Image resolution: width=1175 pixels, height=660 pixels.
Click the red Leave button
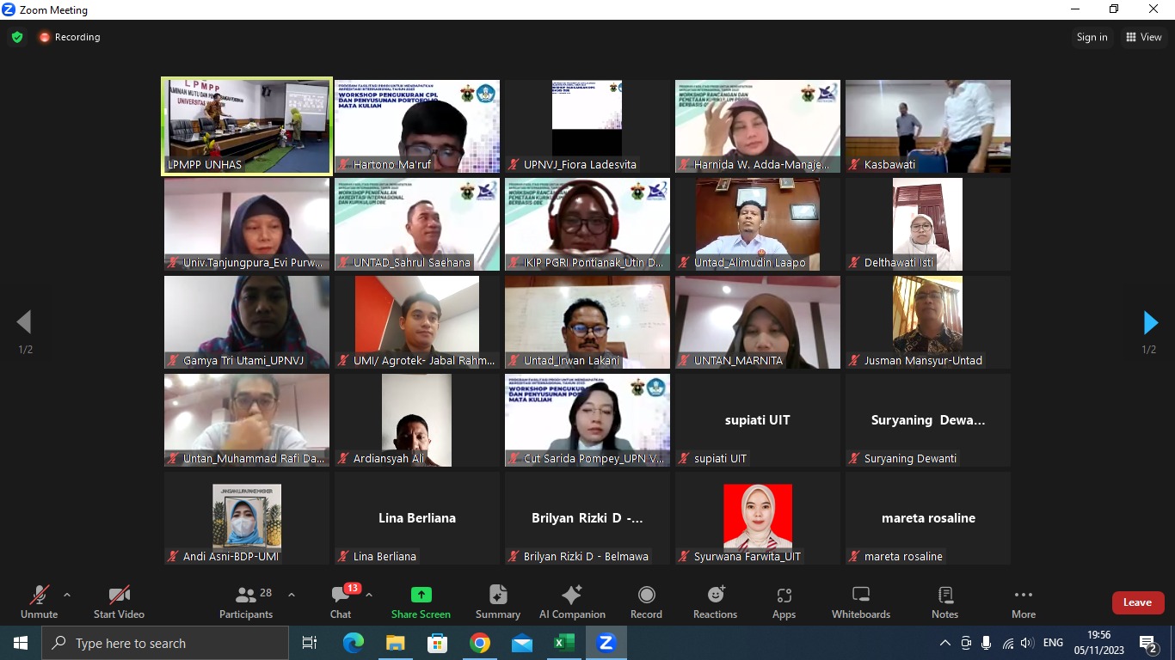1137,602
